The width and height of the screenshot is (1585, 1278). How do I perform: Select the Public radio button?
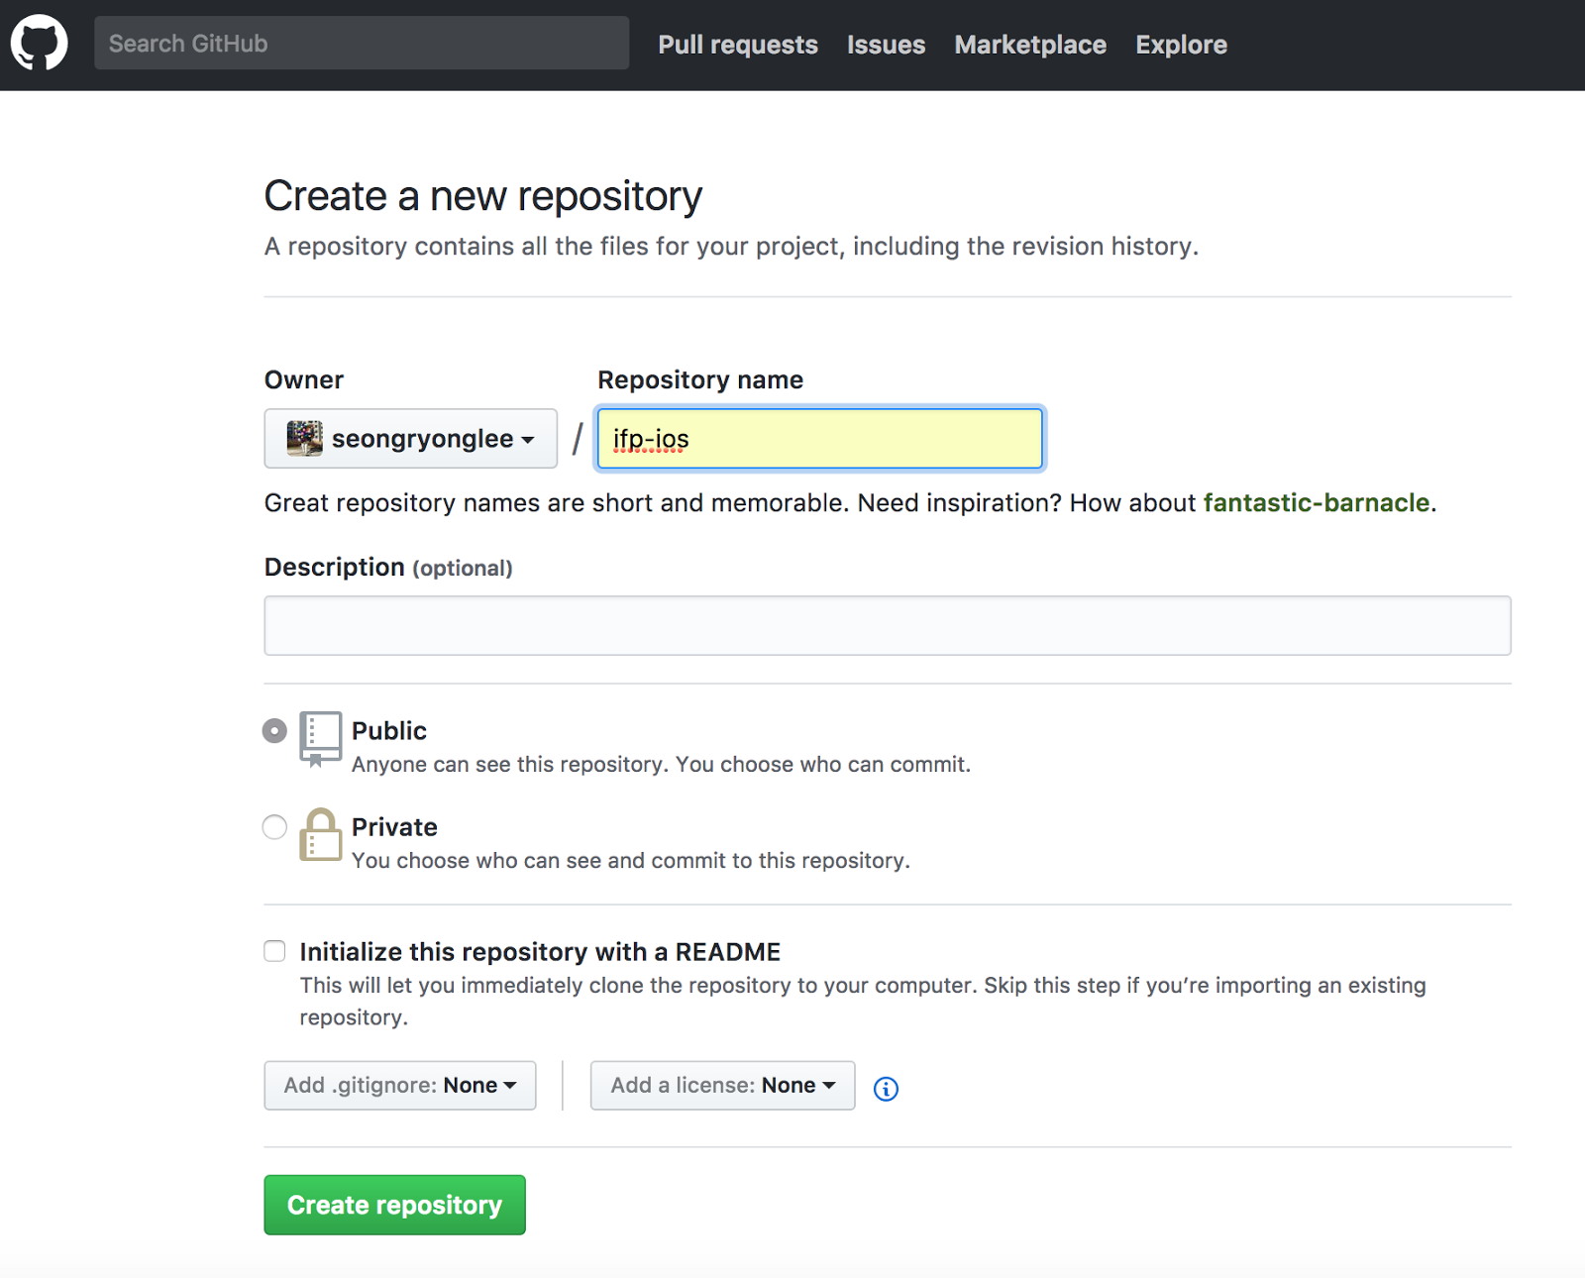274,731
